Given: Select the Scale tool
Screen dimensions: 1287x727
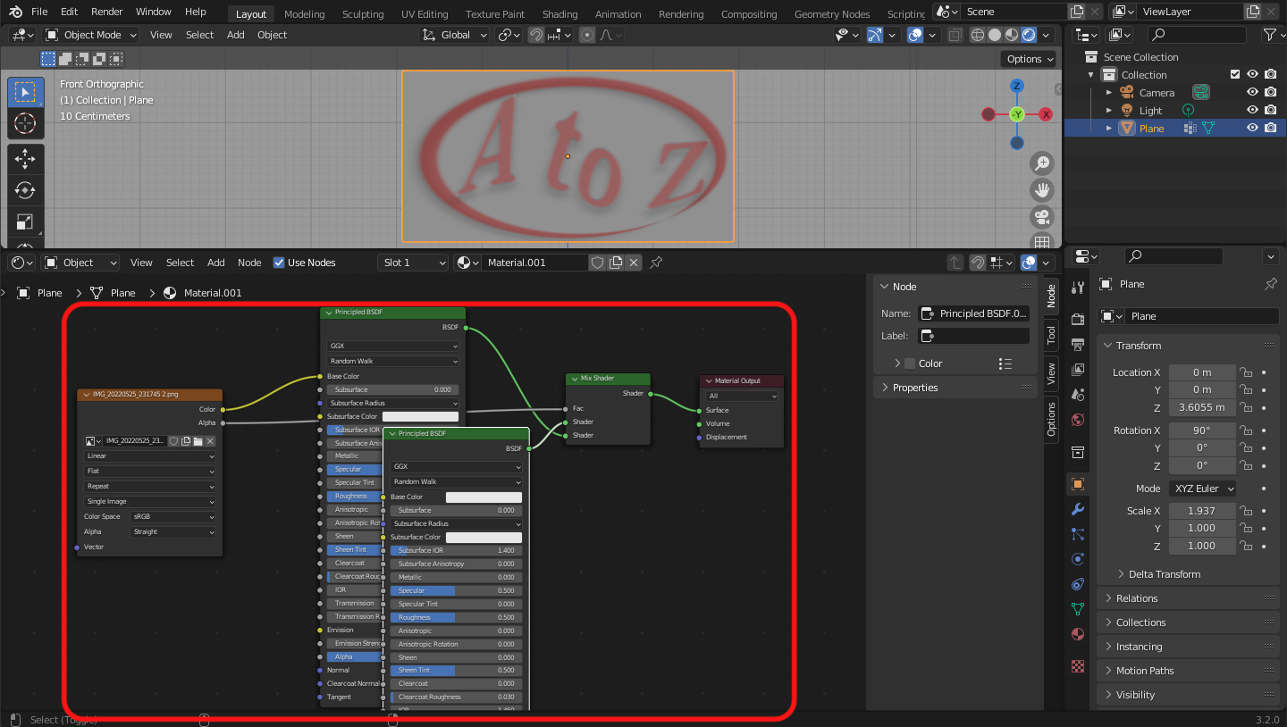Looking at the screenshot, I should pyautogui.click(x=25, y=221).
